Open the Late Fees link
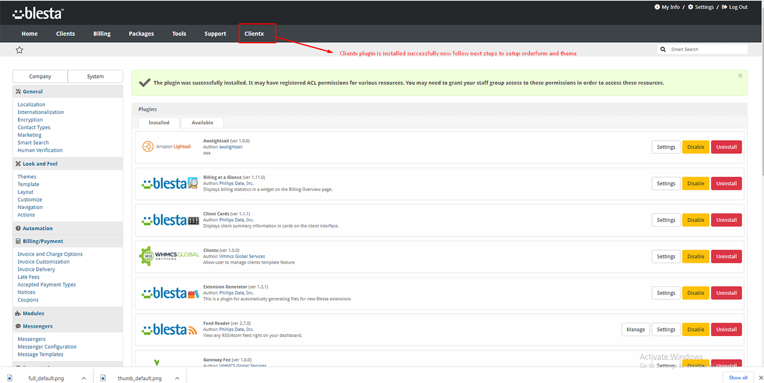The height and width of the screenshot is (383, 764). coord(29,277)
